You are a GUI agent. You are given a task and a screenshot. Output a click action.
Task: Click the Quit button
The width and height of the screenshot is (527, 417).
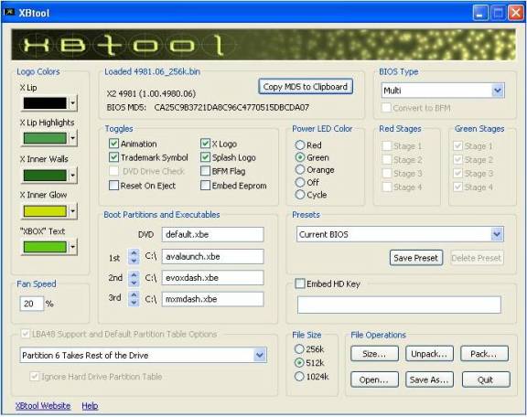[486, 380]
